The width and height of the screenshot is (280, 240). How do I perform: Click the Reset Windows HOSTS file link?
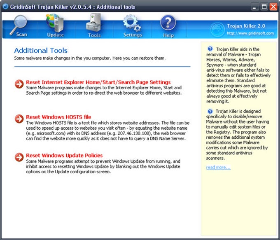(x=58, y=117)
